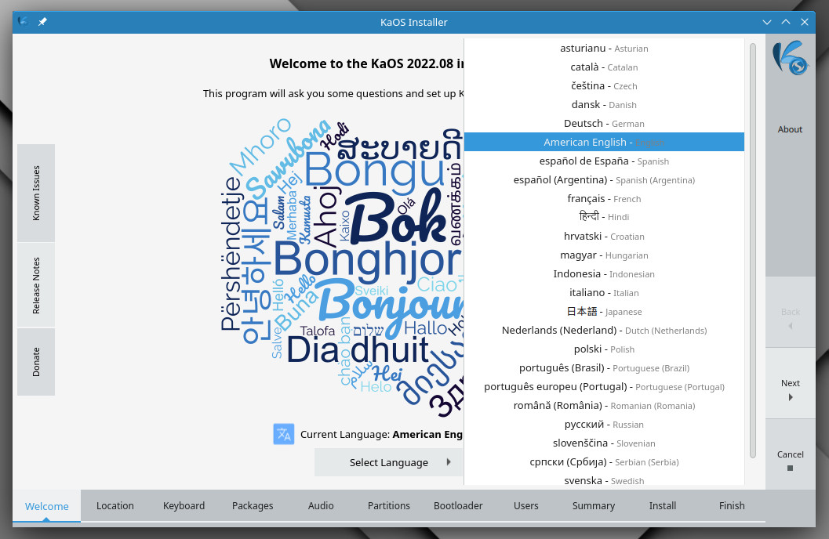Choose català - Catalan language

pos(604,67)
